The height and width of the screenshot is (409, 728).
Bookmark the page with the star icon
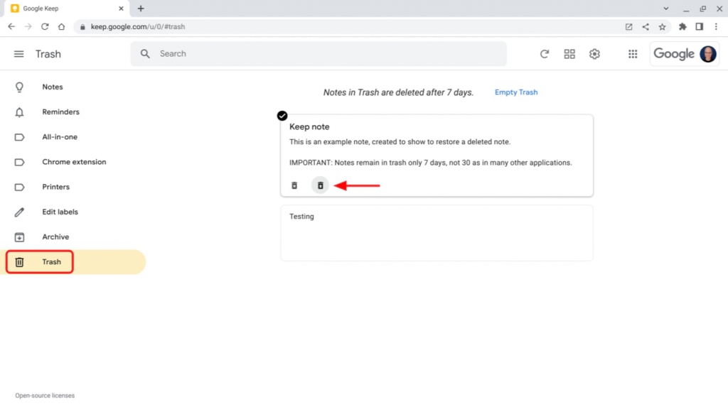[663, 26]
